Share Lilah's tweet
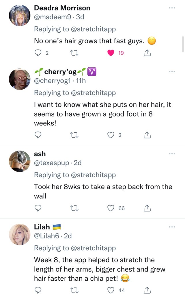This screenshot has width=185, height=296. point(147,290)
